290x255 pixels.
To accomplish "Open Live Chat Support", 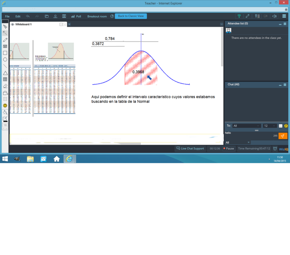I will click(x=190, y=149).
